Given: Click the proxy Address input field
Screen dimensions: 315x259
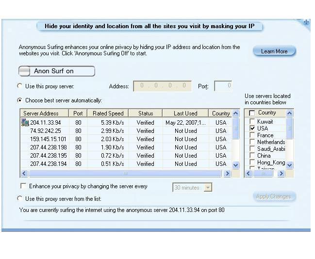Looking at the screenshot, I should point(162,86).
